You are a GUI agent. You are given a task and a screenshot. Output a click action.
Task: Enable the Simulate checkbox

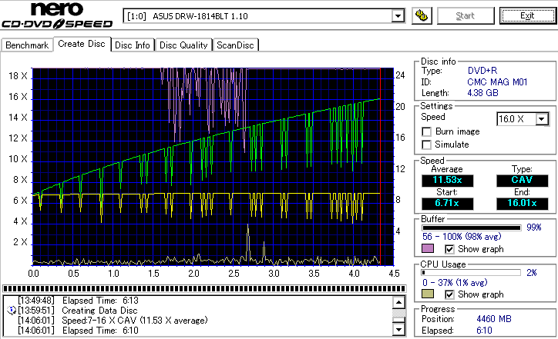point(427,145)
